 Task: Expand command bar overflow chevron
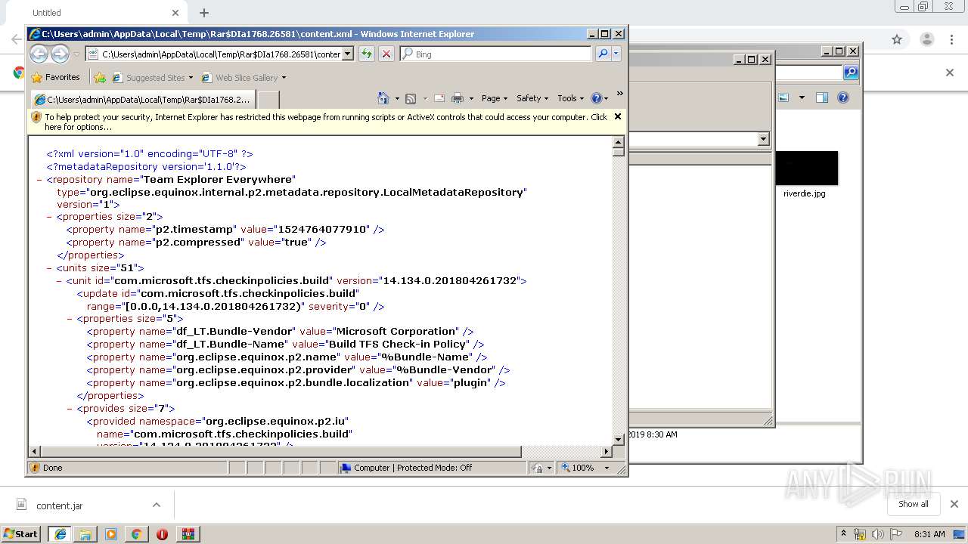tap(619, 94)
